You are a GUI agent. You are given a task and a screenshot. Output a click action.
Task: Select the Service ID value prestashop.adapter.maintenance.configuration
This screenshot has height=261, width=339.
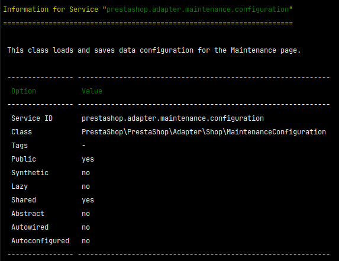click(173, 118)
